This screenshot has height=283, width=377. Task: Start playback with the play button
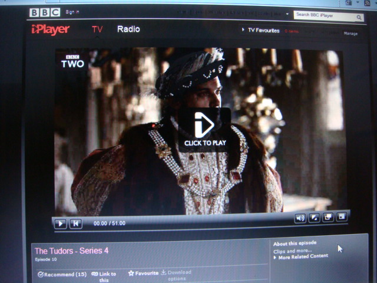pyautogui.click(x=60, y=223)
